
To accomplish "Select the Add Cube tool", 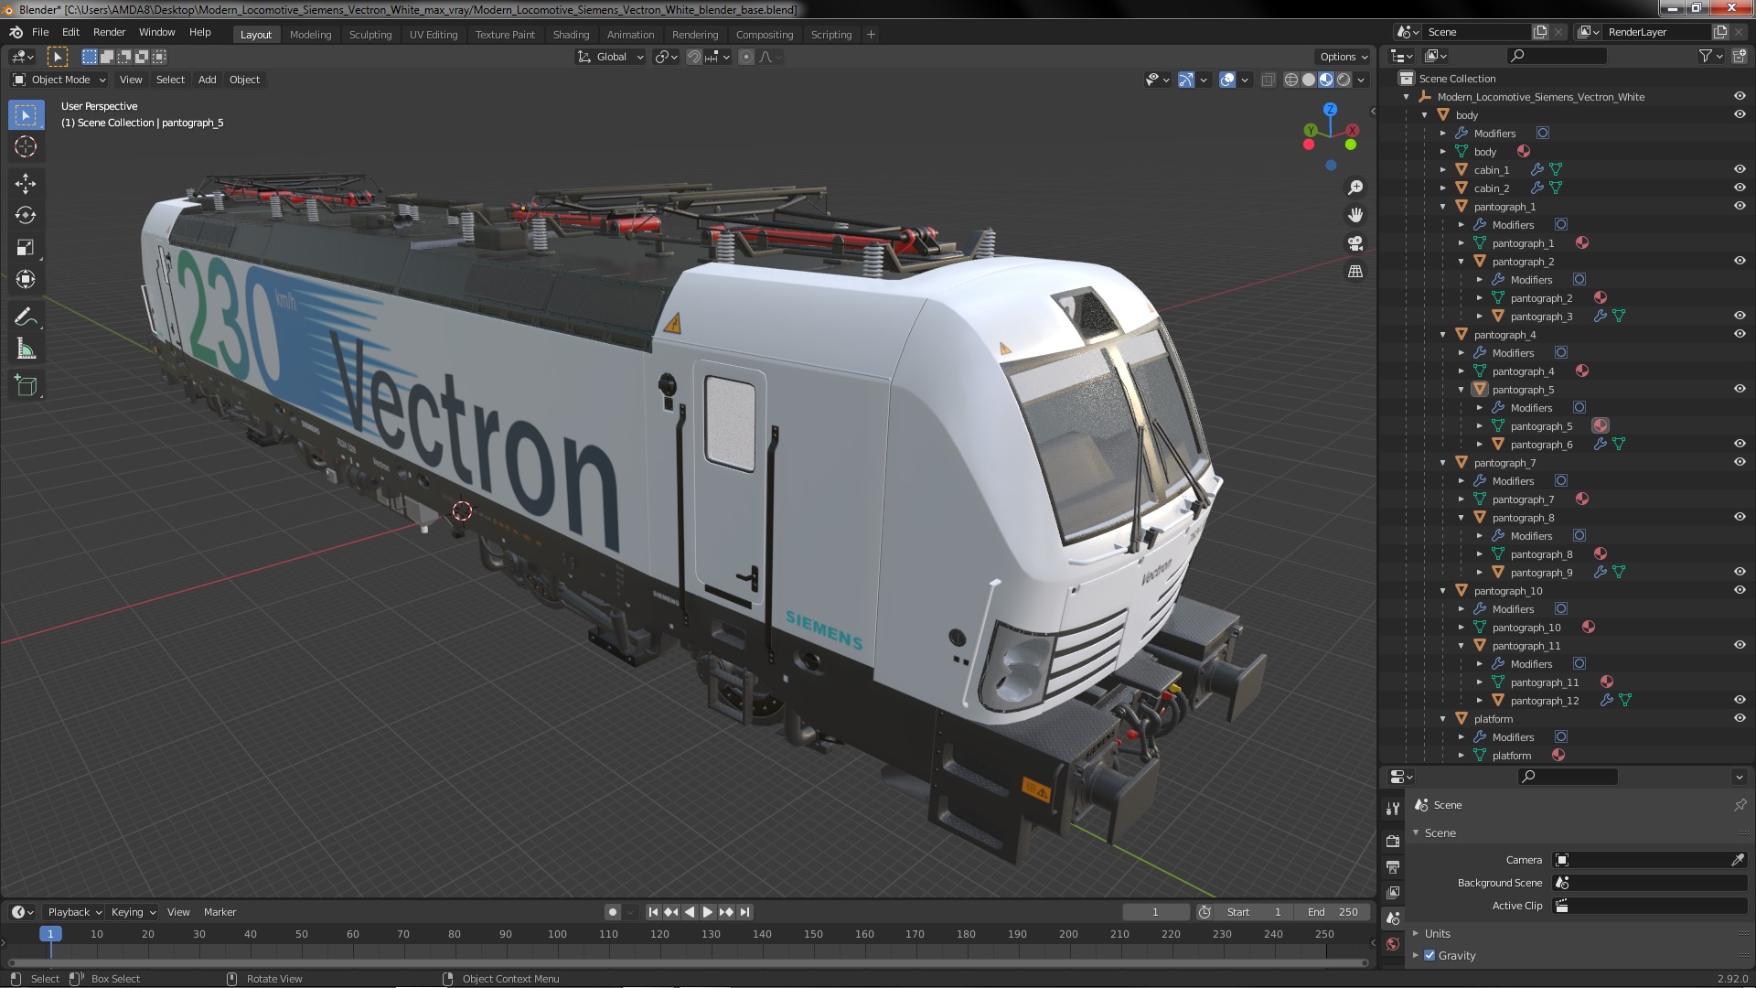I will [26, 386].
